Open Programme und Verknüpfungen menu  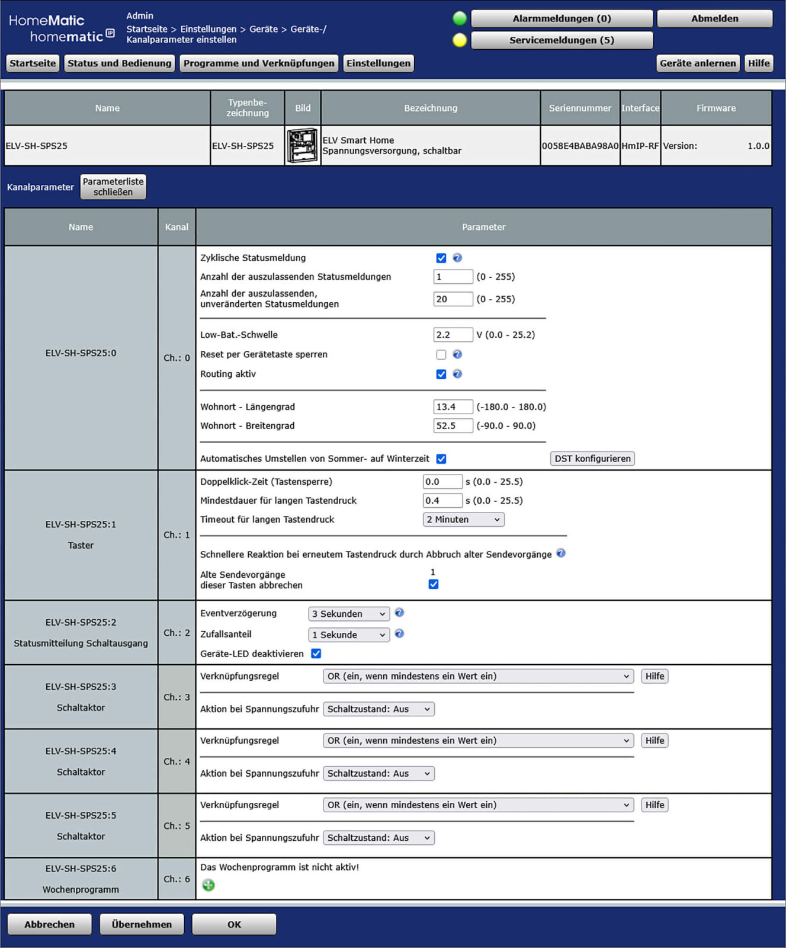click(259, 63)
